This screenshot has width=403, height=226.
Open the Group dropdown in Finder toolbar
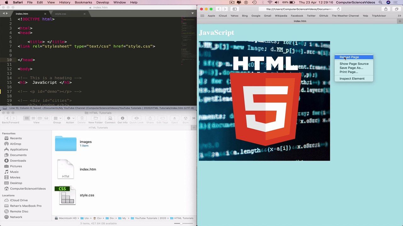point(57,118)
